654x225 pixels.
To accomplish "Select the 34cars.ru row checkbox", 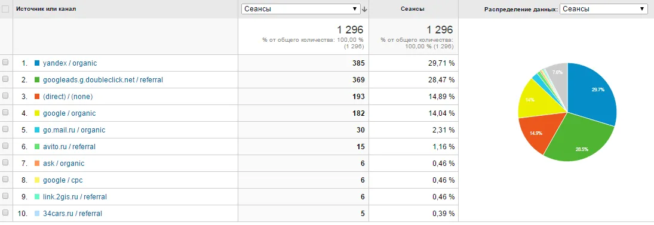I will [5, 212].
